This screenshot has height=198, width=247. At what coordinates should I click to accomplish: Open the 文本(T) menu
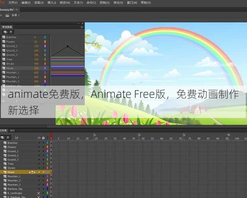(78, 2)
